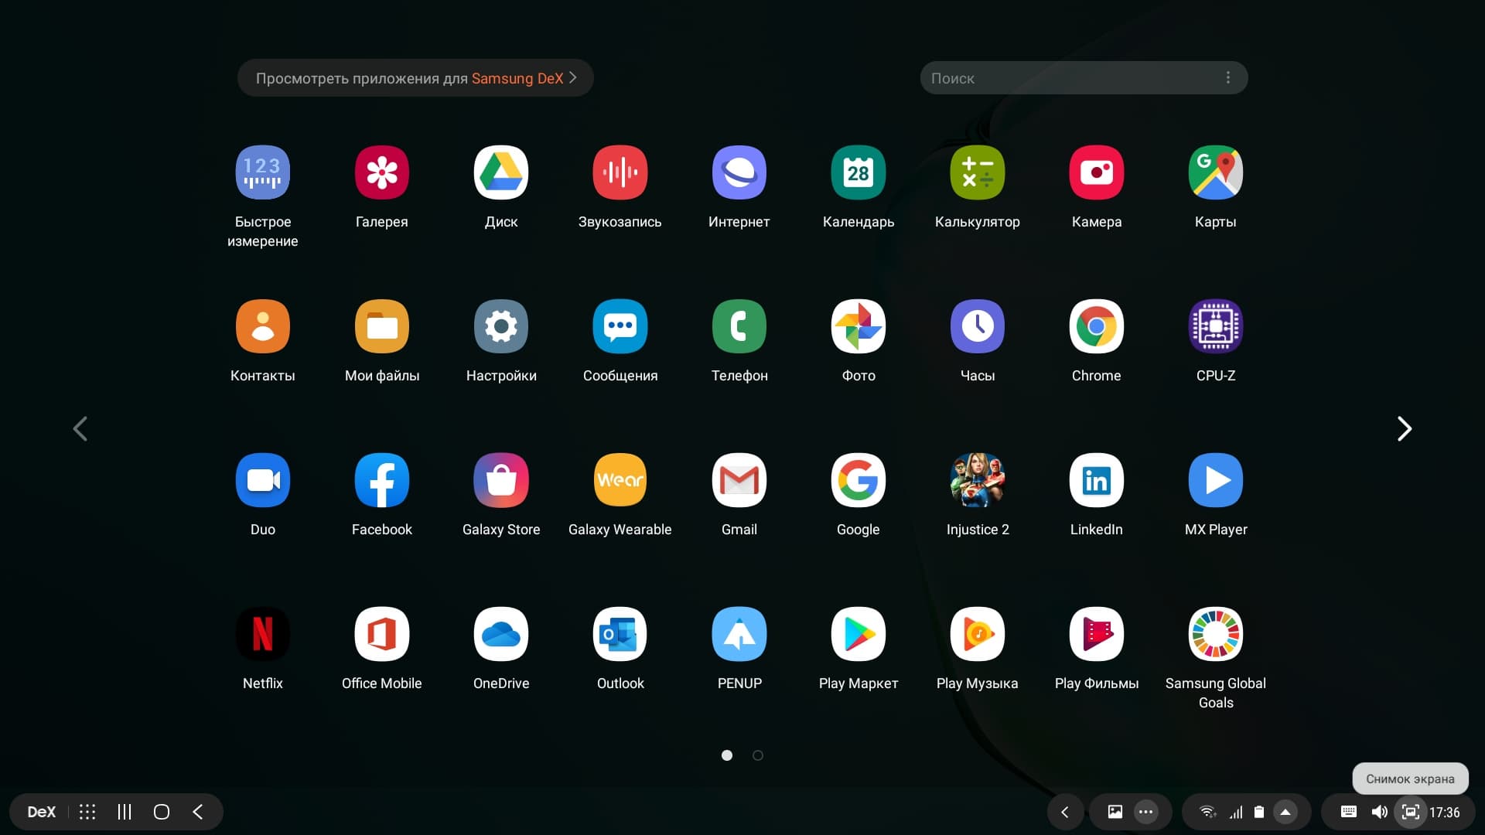Open search options three-dot menu
Viewport: 1485px width, 835px height.
tap(1227, 78)
